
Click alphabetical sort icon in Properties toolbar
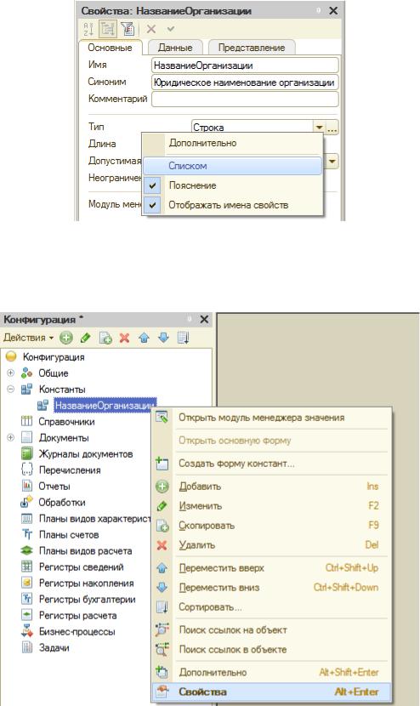coord(88,29)
